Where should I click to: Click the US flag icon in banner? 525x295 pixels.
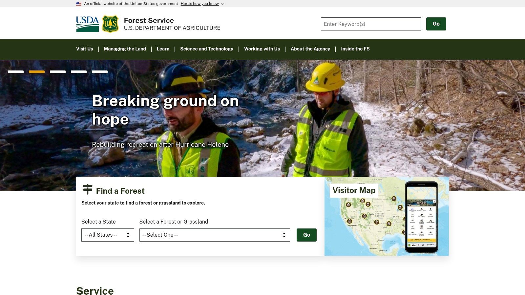[79, 4]
